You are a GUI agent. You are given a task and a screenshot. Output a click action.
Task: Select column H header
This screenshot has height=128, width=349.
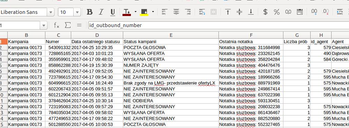[321, 35]
